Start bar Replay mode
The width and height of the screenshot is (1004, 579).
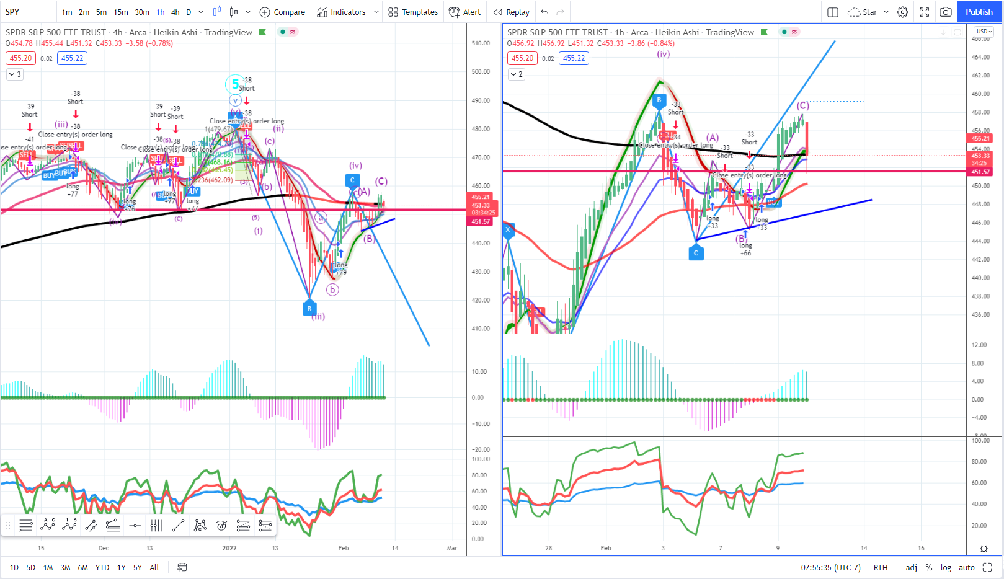[x=512, y=12]
